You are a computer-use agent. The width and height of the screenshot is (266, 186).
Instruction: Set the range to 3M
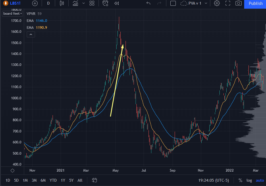(x=34, y=180)
